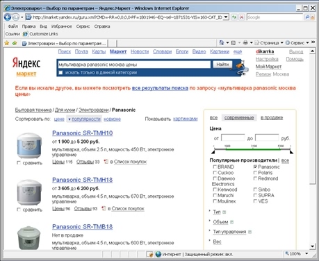Open the Избранное menu
This screenshot has height=261, width=319.
click(61, 26)
